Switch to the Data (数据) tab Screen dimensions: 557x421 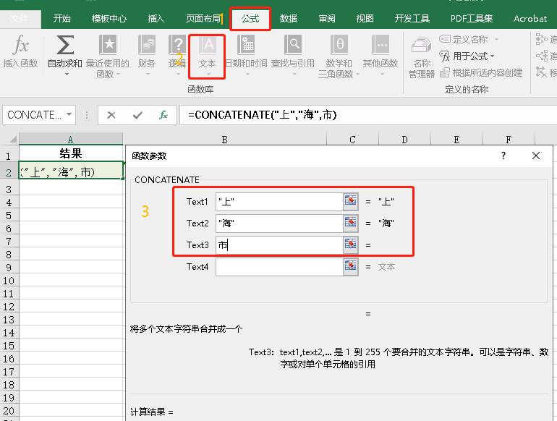(x=288, y=19)
